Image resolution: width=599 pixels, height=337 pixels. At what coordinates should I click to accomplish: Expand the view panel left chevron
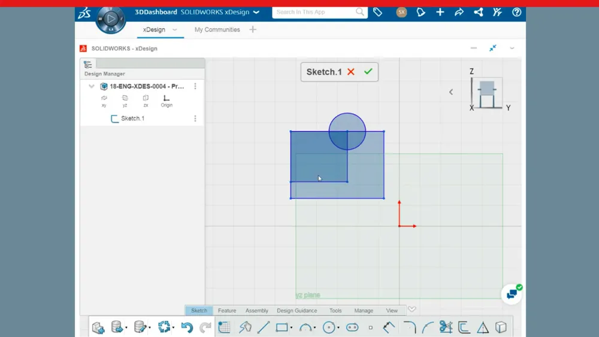451,92
